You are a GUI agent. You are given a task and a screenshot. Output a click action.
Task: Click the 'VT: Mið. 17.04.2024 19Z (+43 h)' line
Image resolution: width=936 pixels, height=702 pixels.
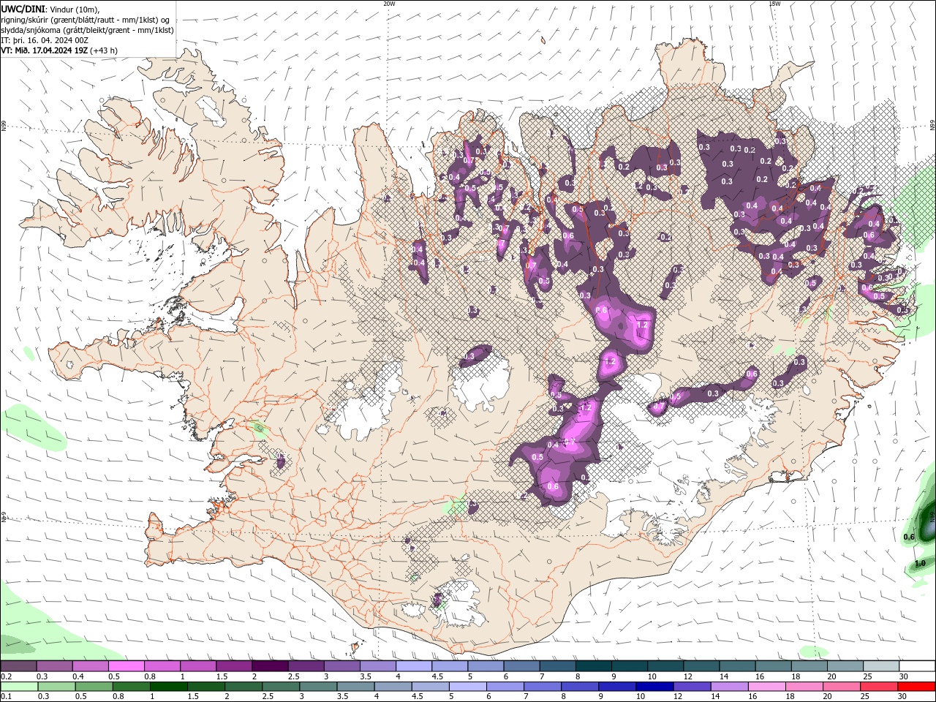59,50
